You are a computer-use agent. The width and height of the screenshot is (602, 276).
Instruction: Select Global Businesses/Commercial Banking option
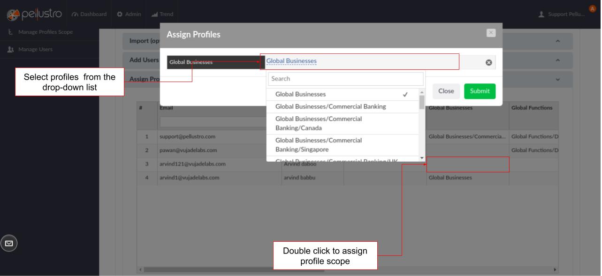(x=342, y=106)
